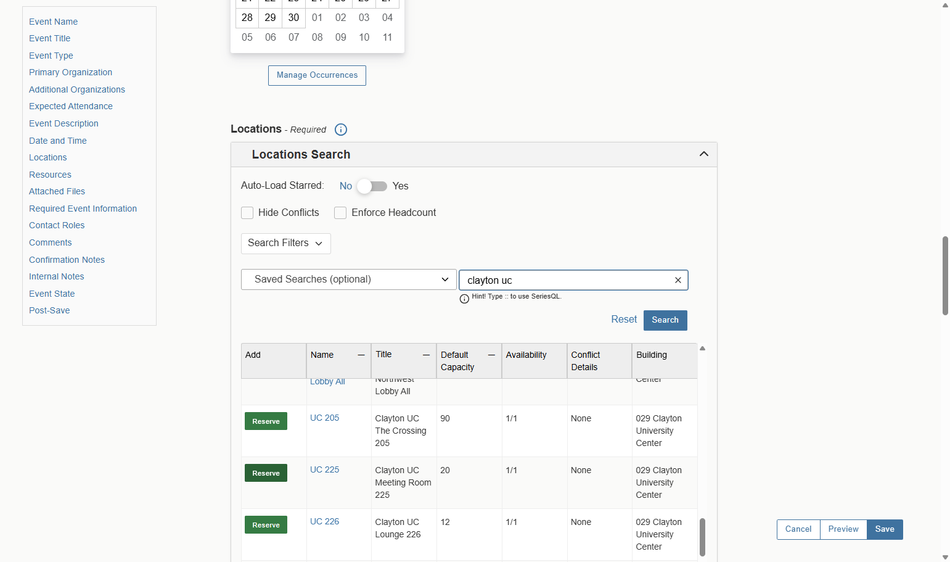Image resolution: width=950 pixels, height=562 pixels.
Task: Click the page vertical scrollbar thumb
Action: pyautogui.click(x=945, y=276)
